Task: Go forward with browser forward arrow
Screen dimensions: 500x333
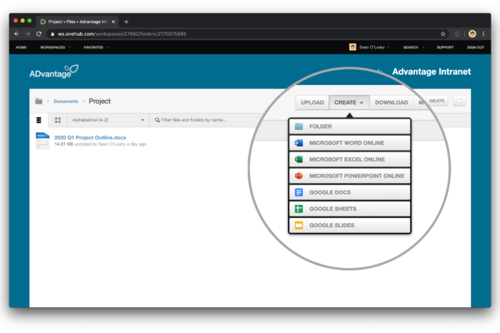Action: pyautogui.click(x=28, y=34)
